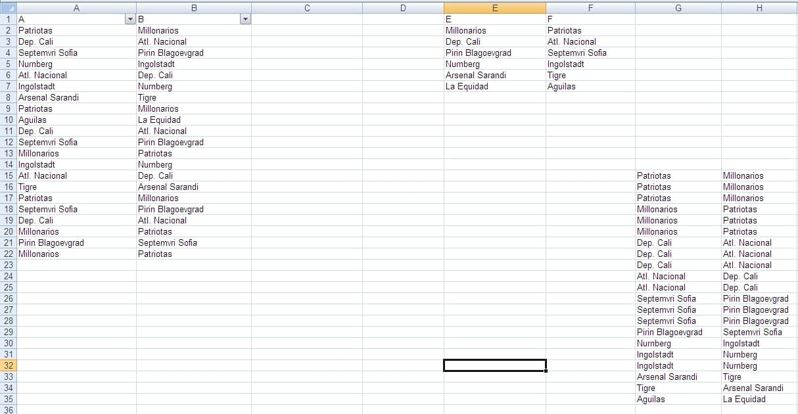Click cell F3 Atl. Nacional

pos(590,41)
